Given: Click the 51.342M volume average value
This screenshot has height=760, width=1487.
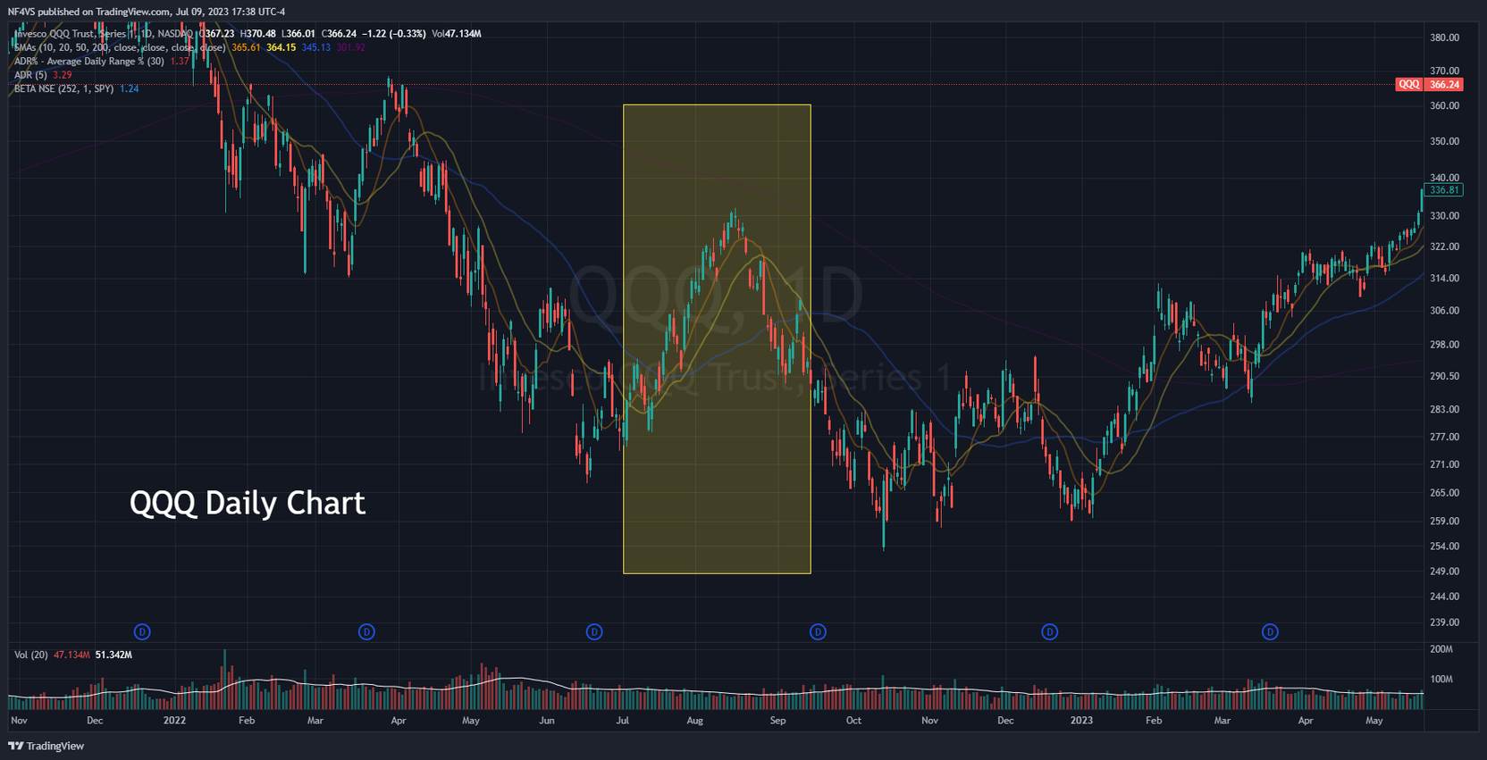Looking at the screenshot, I should (113, 655).
